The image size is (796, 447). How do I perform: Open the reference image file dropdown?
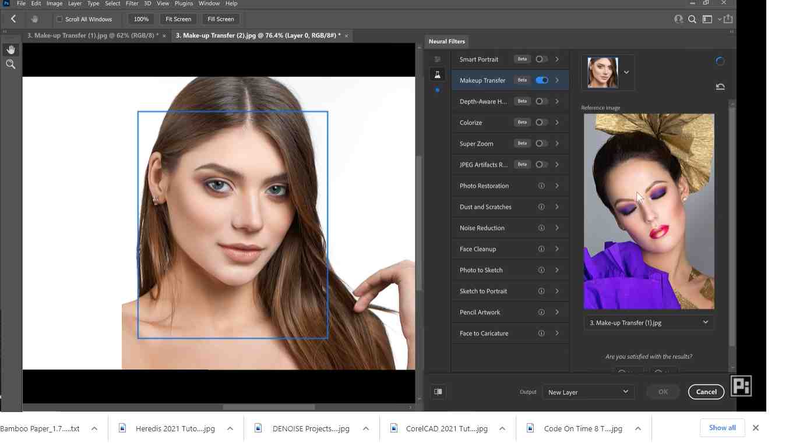tap(649, 322)
